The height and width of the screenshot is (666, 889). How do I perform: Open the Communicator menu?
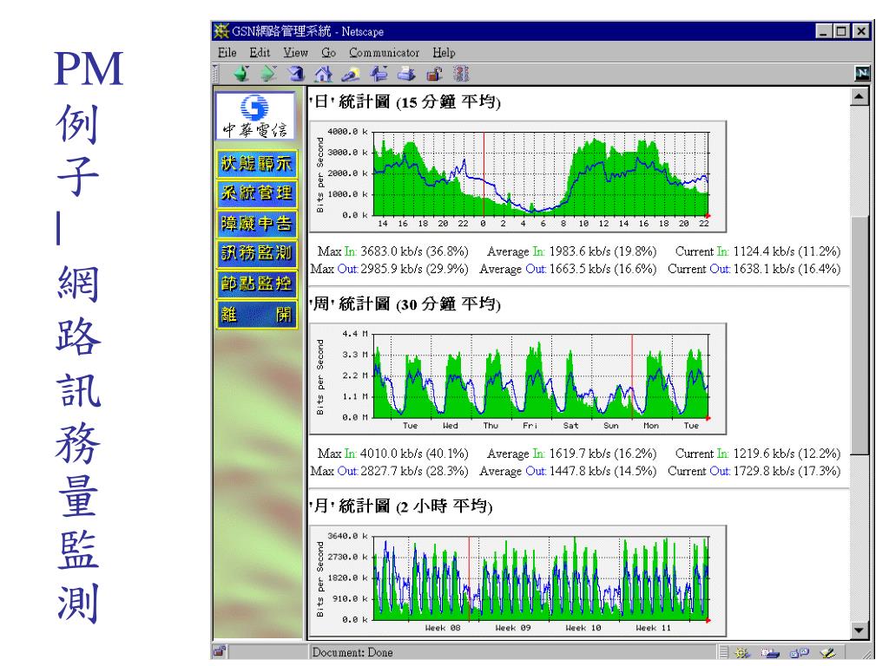pyautogui.click(x=384, y=53)
